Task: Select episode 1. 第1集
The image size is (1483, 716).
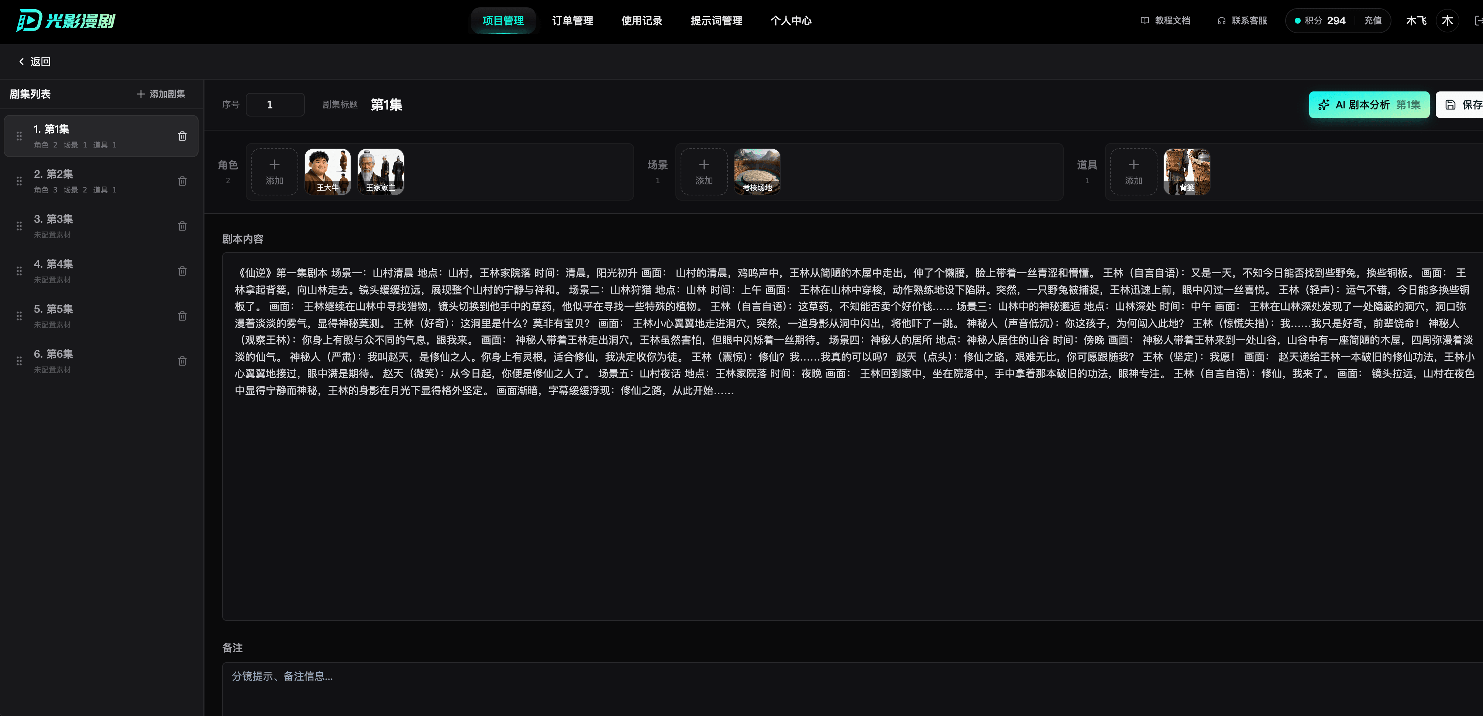Action: click(101, 136)
